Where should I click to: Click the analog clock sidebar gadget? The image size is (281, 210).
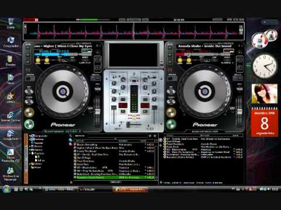point(265,66)
